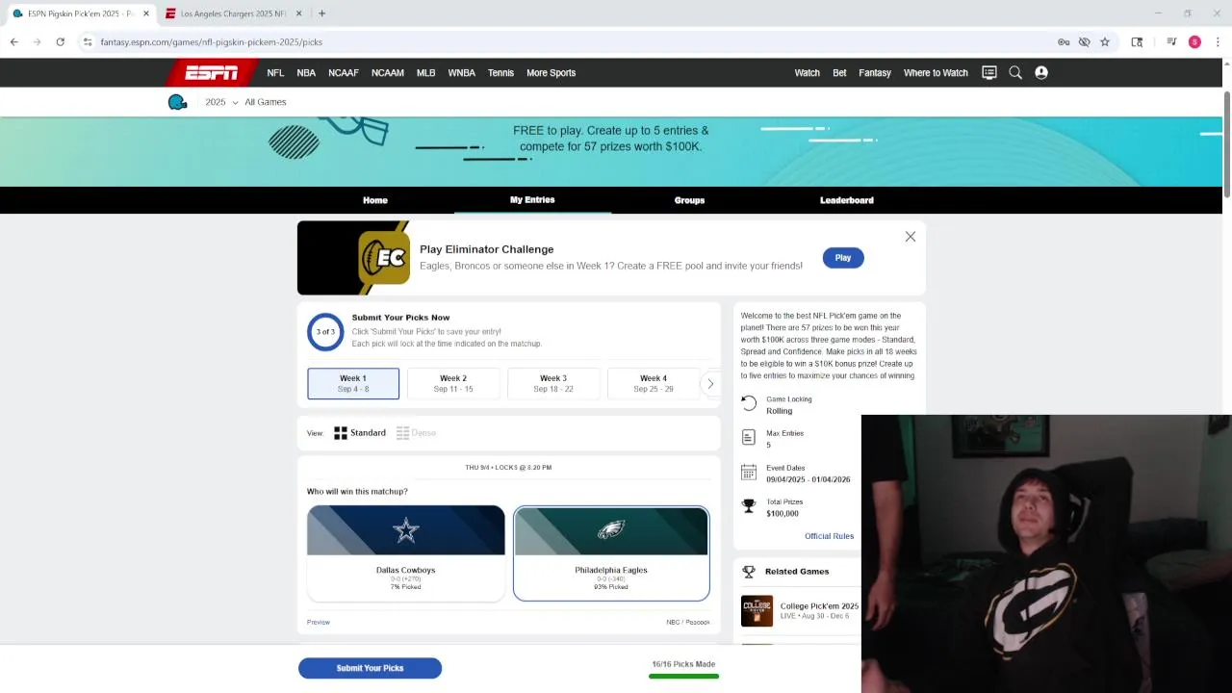Close the ESPN Pigskin Pick'em tab

tap(146, 13)
